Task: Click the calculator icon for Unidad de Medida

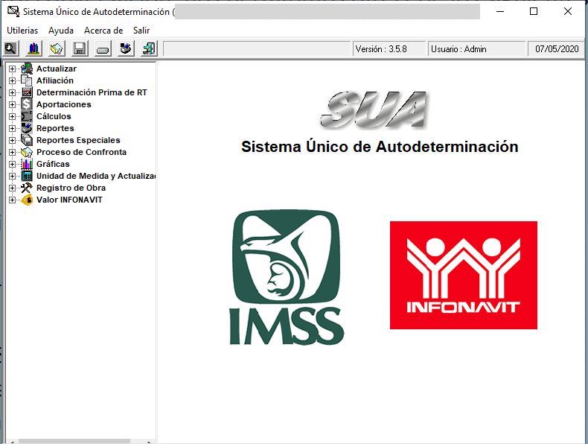Action: tap(27, 176)
